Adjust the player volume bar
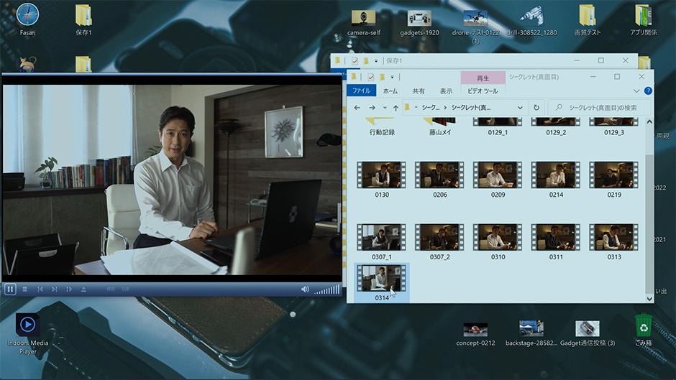 point(327,289)
